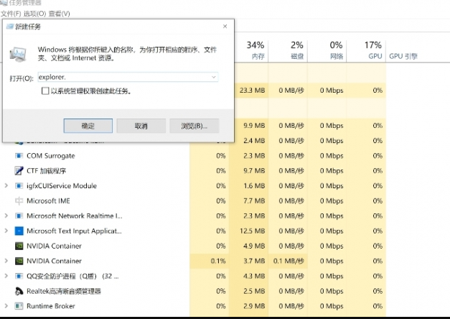Expand the Runtime Broker process group
450x319 pixels.
6,306
